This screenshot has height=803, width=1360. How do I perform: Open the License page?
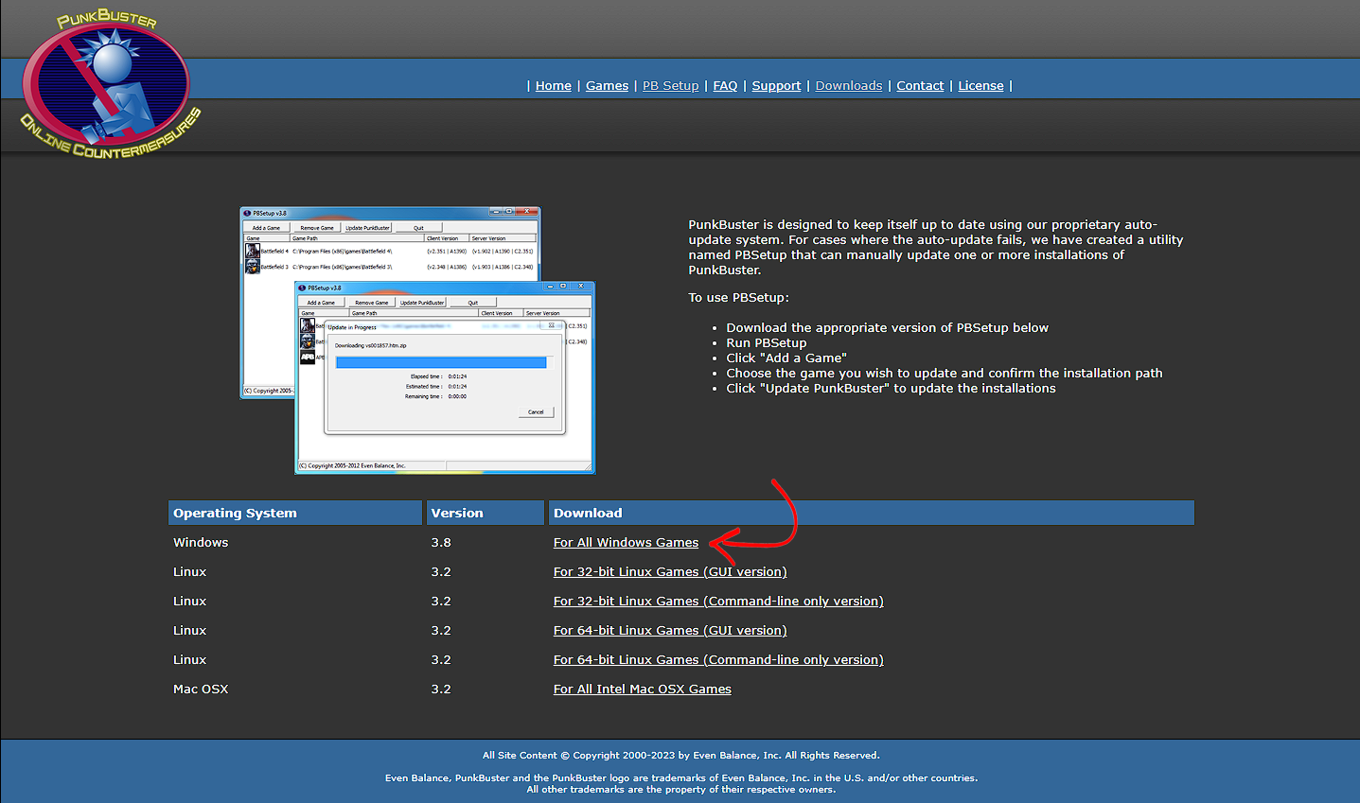(x=980, y=86)
